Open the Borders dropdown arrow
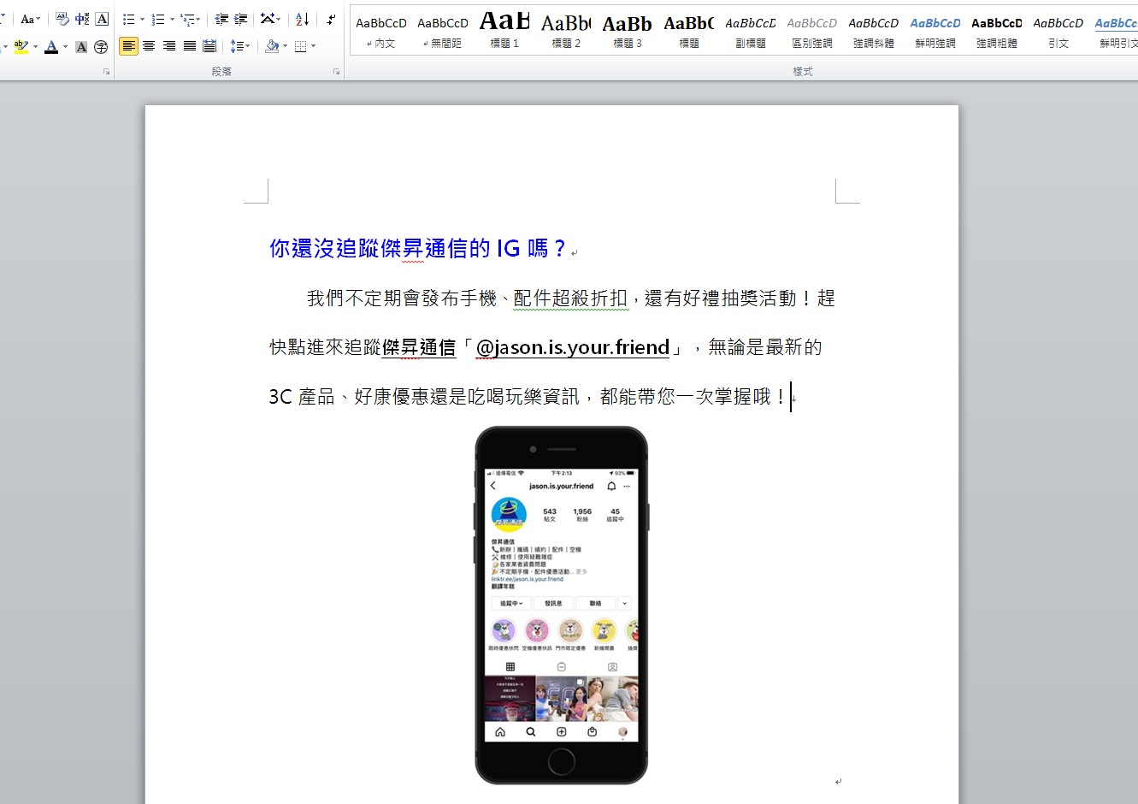Screen dimensions: 1138x804 [x=312, y=47]
